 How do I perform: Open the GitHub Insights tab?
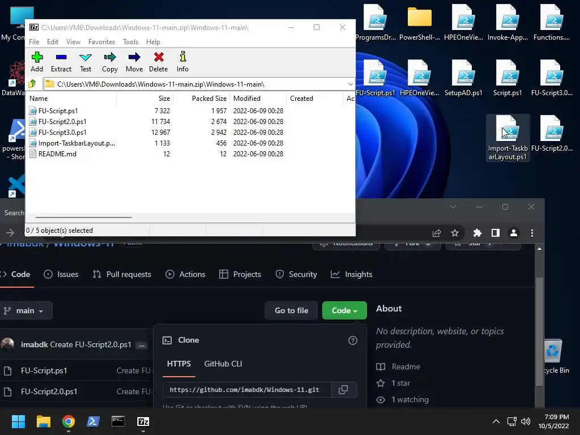pos(351,275)
